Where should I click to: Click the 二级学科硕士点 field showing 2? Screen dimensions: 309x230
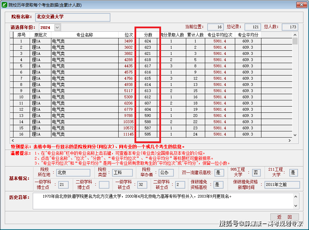pos(180,185)
